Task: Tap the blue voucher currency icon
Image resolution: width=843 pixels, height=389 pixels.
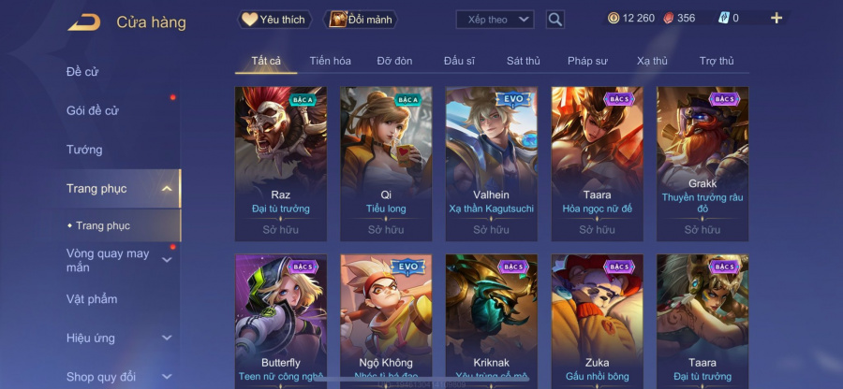Action: pos(724,19)
